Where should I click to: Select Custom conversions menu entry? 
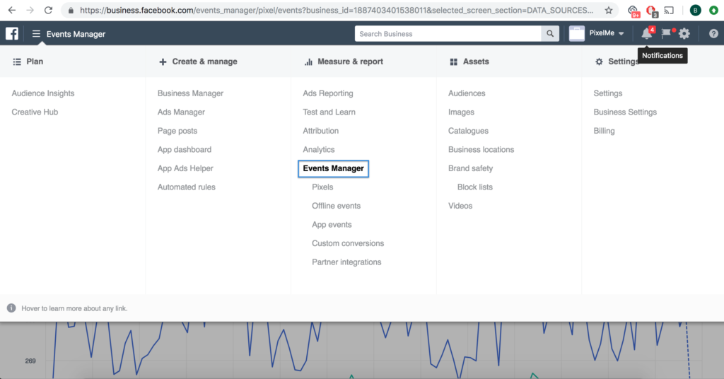tap(348, 243)
